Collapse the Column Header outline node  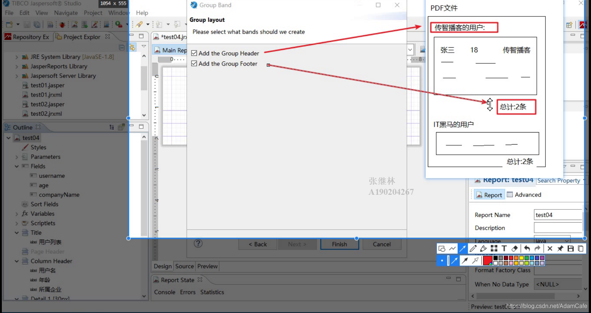(x=16, y=261)
